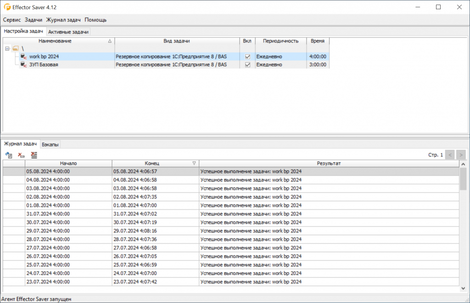Go to next journal page arrow
Screen dimensions: 470x303
click(461, 155)
